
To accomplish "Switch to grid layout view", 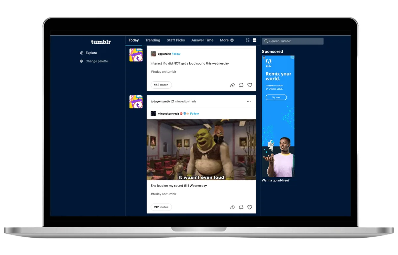I will [x=247, y=40].
